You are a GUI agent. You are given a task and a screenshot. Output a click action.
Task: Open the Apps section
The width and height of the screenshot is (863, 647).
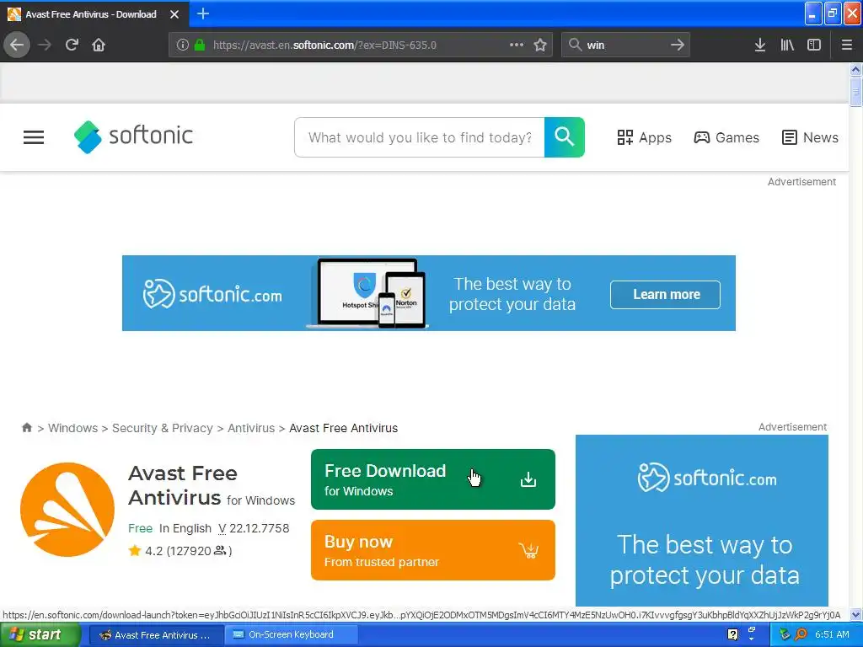645,137
